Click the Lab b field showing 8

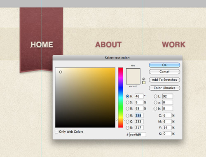[x=168, y=108]
